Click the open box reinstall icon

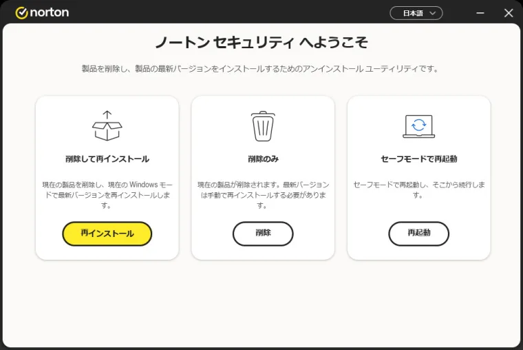click(107, 125)
